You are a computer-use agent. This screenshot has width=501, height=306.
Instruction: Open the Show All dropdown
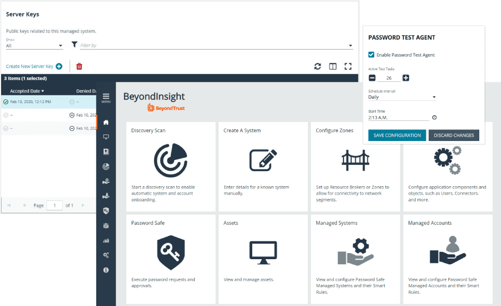pyautogui.click(x=34, y=46)
